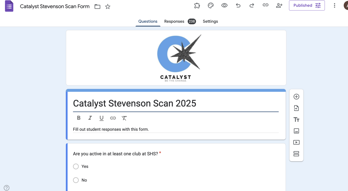Redo the last change
The width and height of the screenshot is (348, 191).
pos(252,5)
